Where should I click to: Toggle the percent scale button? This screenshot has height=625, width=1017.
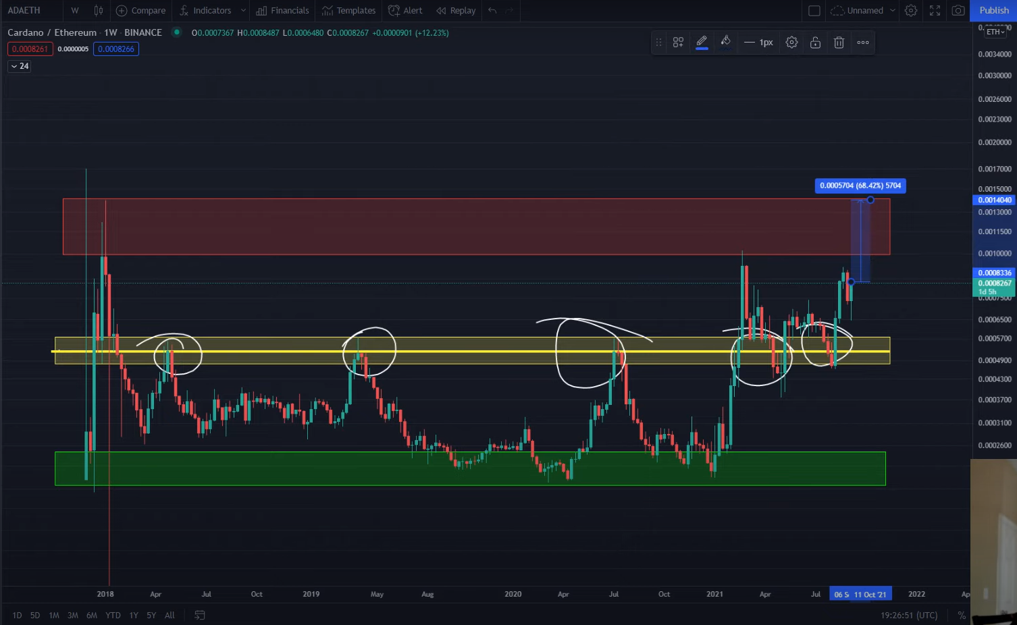[x=962, y=615]
